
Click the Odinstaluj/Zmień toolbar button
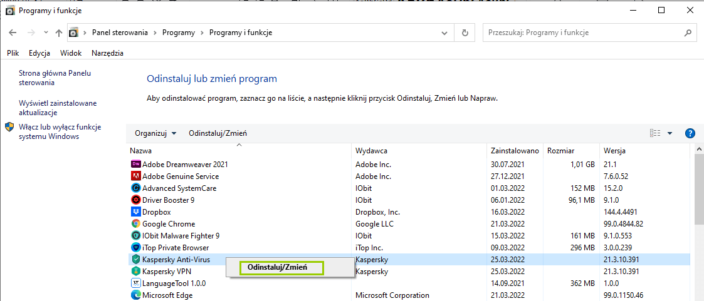click(x=218, y=133)
